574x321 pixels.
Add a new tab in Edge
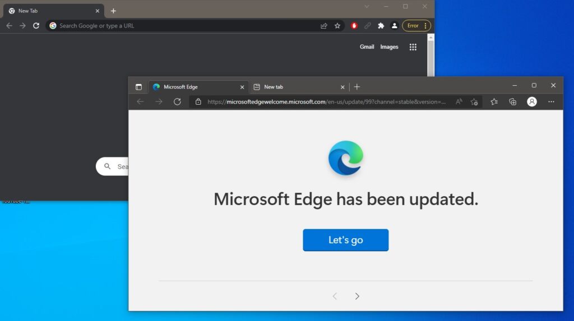click(357, 87)
